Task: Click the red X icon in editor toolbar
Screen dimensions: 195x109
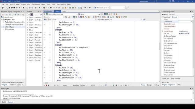Action: coord(96,17)
